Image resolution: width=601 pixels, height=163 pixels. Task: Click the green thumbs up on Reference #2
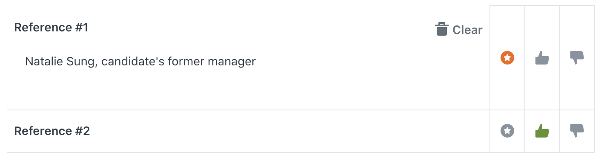(542, 131)
